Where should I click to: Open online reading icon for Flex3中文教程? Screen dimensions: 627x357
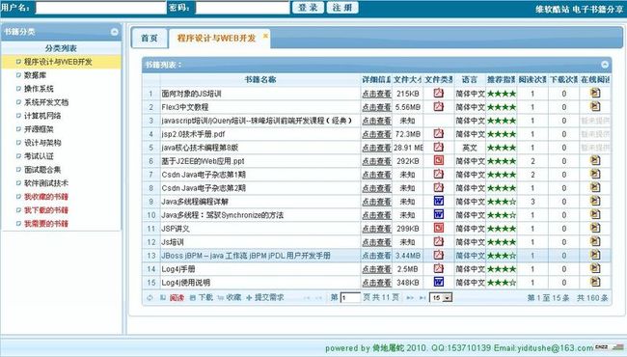click(x=595, y=106)
